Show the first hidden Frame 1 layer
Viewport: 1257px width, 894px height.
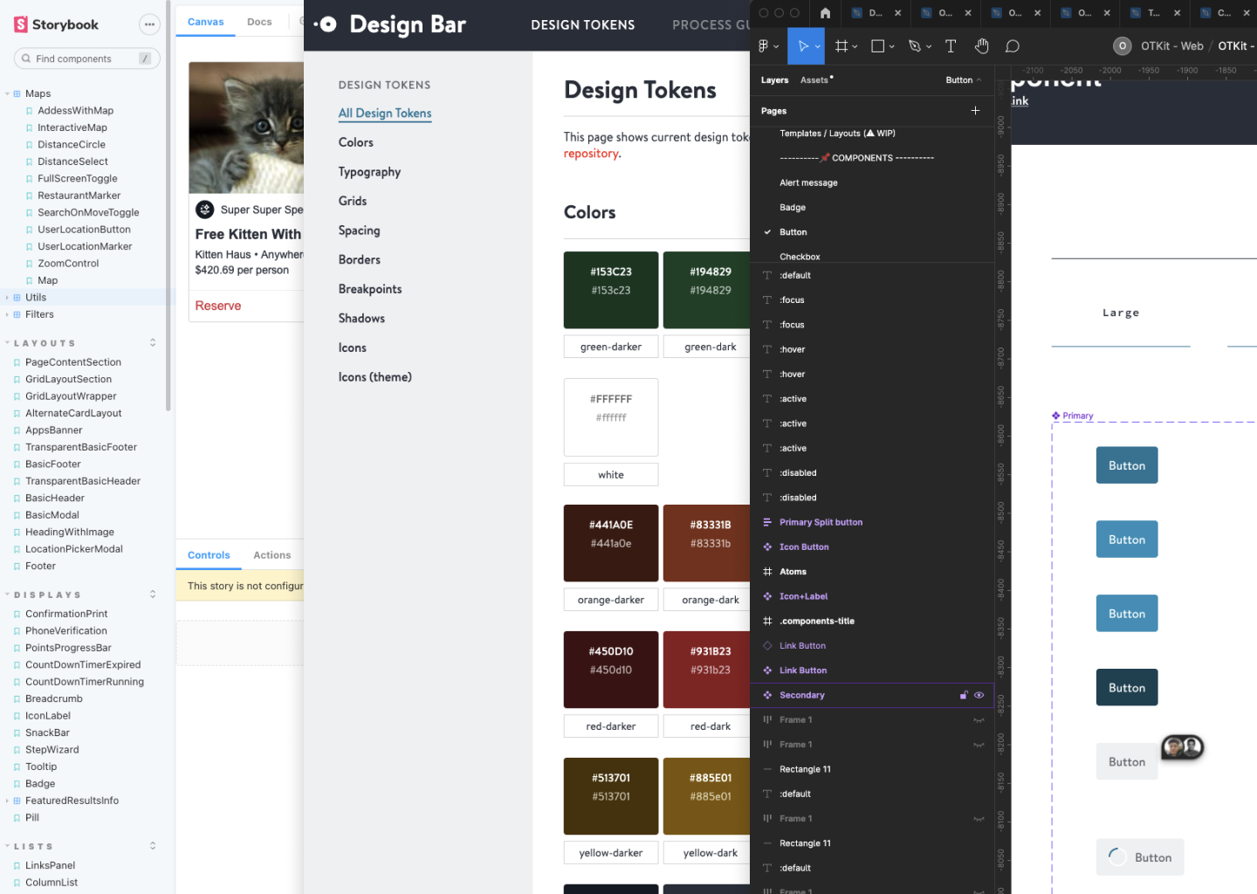[979, 720]
